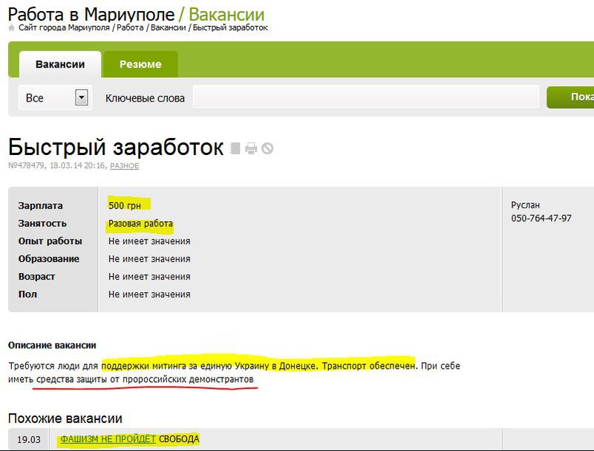Click the 'Зарплата' label
The width and height of the screenshot is (594, 451).
(x=41, y=205)
